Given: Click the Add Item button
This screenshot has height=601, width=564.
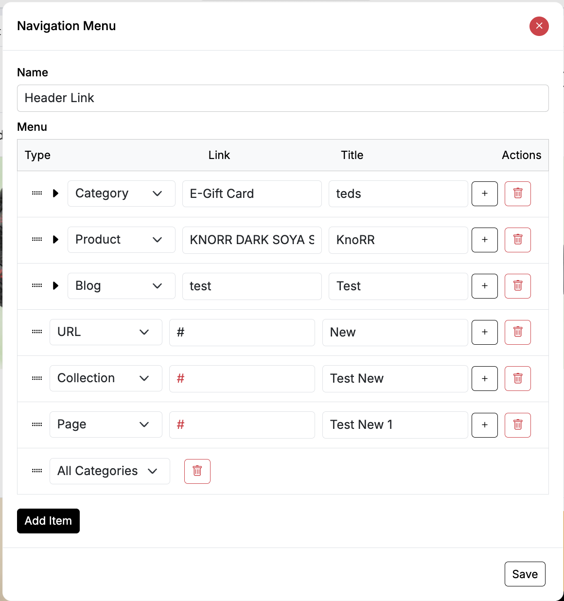Looking at the screenshot, I should click(x=48, y=521).
